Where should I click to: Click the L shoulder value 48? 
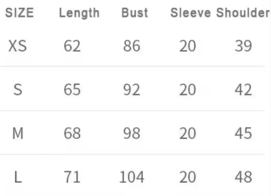click(x=243, y=178)
